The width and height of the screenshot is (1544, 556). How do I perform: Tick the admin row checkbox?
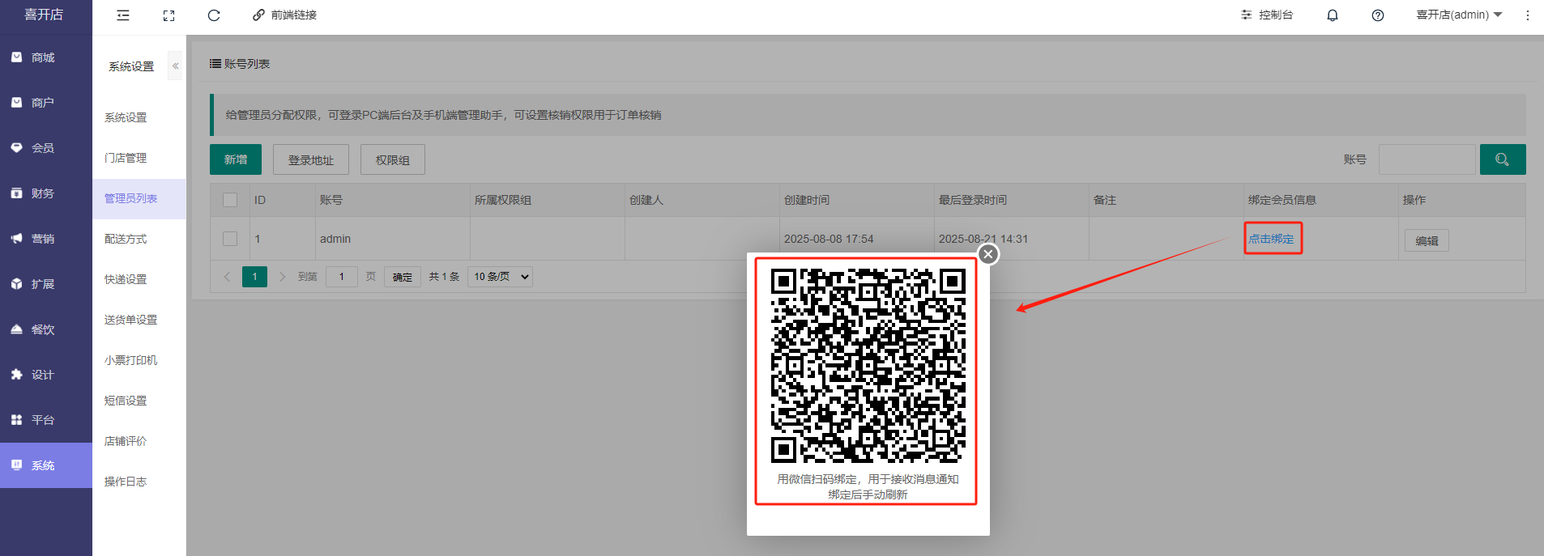(230, 239)
